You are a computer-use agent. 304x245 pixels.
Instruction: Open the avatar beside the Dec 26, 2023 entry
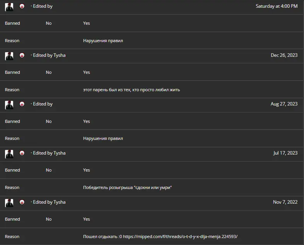click(x=9, y=56)
